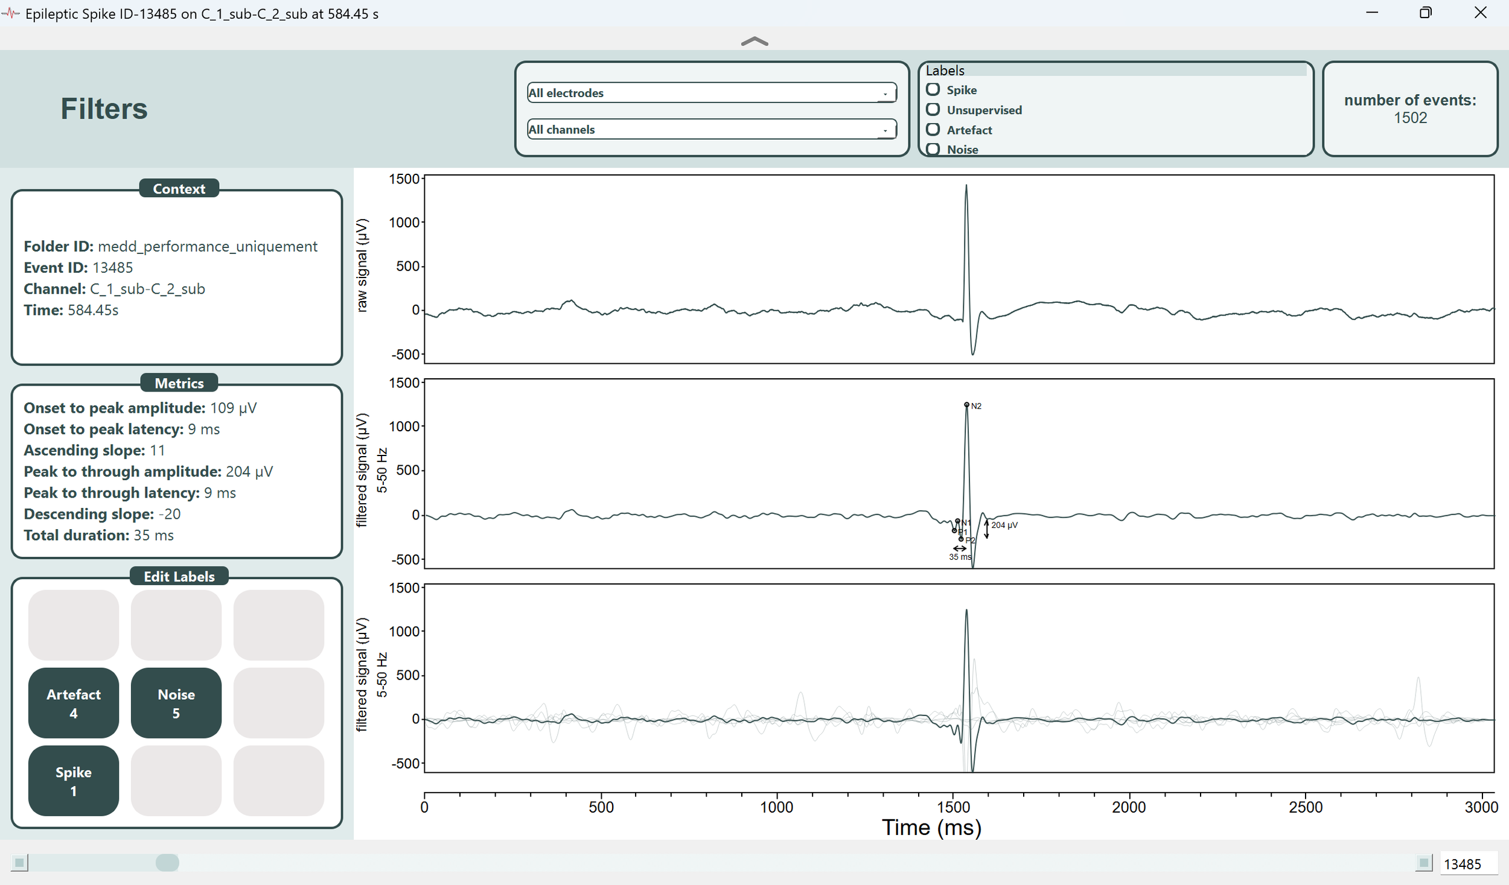This screenshot has height=885, width=1509.
Task: Toggle the Artefact label filter
Action: [933, 130]
